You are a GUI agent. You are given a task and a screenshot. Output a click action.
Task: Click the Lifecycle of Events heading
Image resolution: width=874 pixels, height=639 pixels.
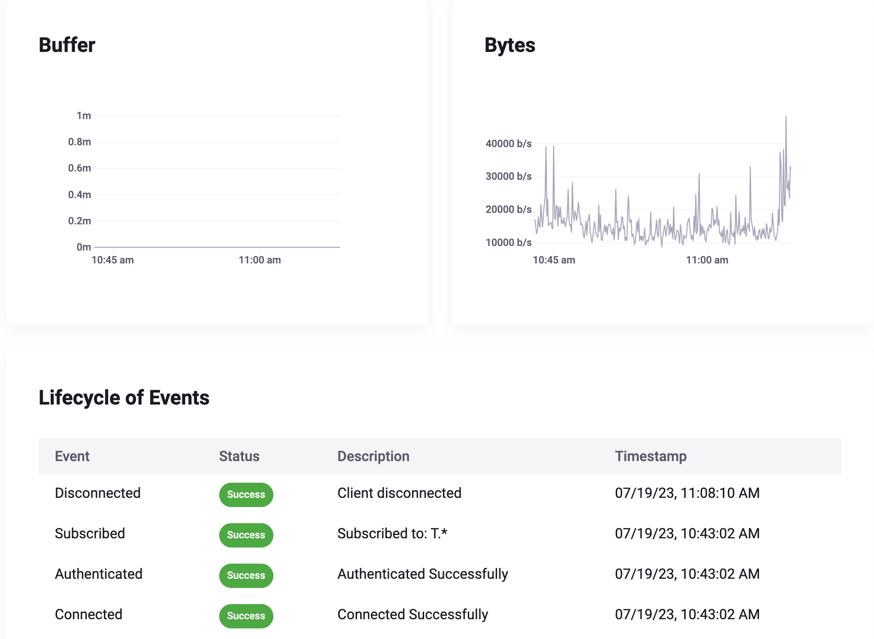pos(125,397)
